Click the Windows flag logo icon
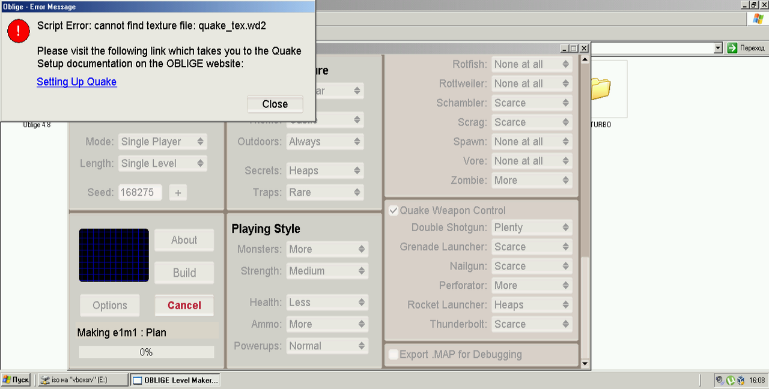Viewport: 769px width, 389px height. [757, 19]
